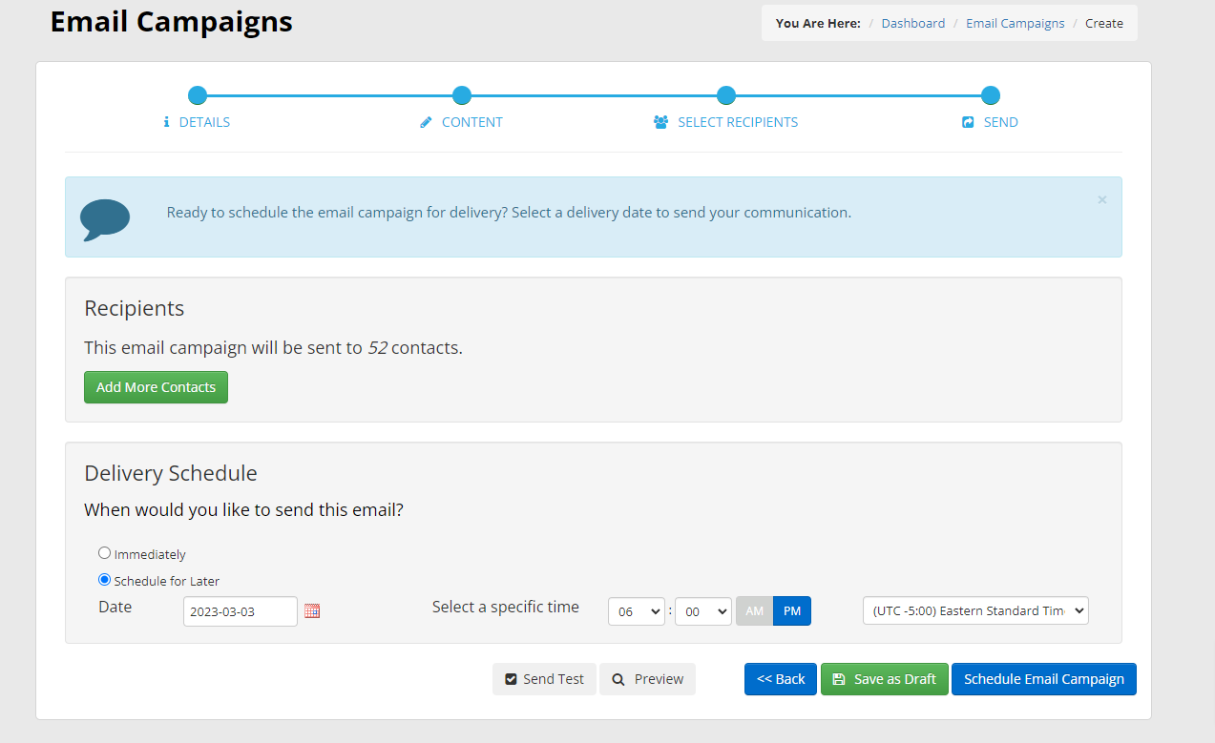Go to the Send step
This screenshot has height=743, width=1215.
(1001, 122)
